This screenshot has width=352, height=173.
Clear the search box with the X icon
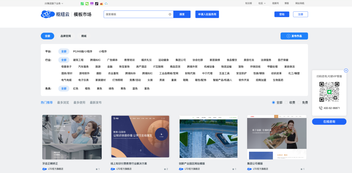tap(170, 14)
